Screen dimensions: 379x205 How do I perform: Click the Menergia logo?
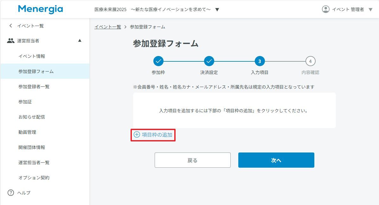tap(40, 9)
